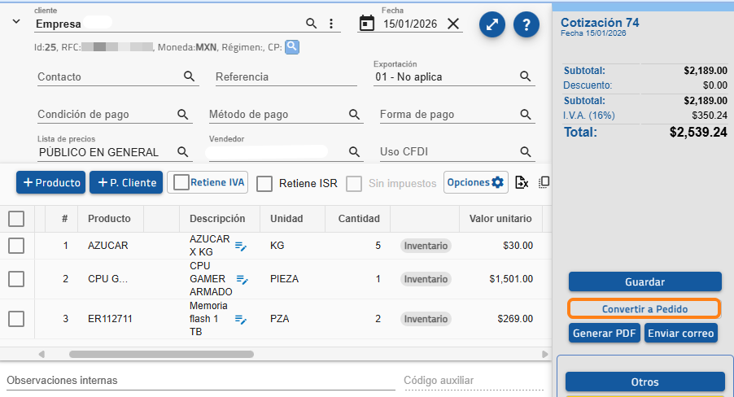Screen dimensions: 734x397
Task: Click the PIEZA unit cell
Action: coord(284,279)
